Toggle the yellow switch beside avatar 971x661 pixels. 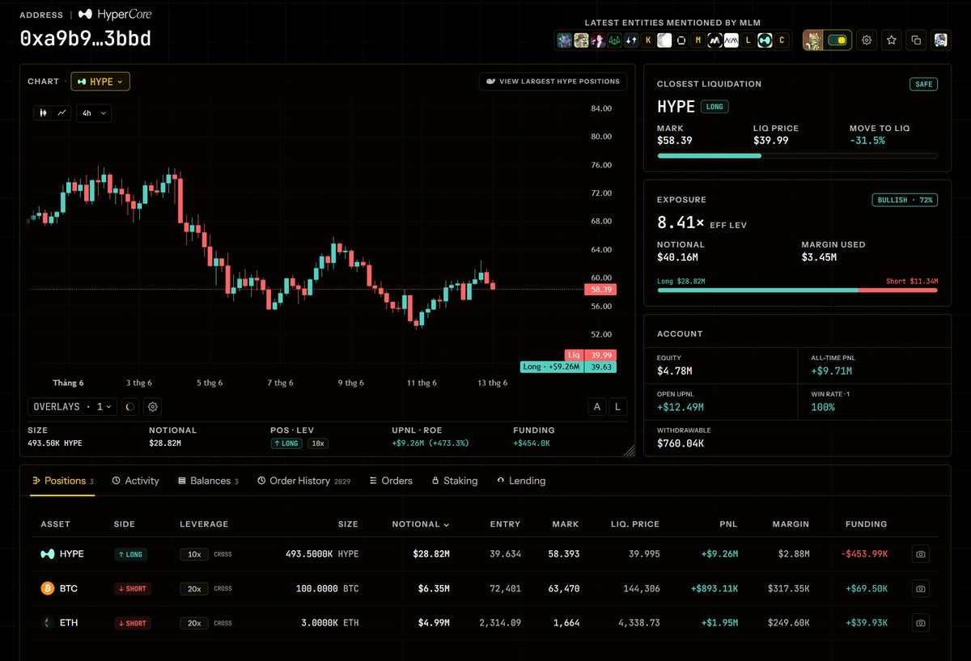[x=837, y=40]
